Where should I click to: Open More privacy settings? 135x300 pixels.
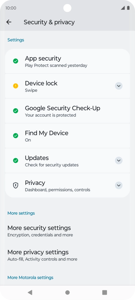[67, 255]
